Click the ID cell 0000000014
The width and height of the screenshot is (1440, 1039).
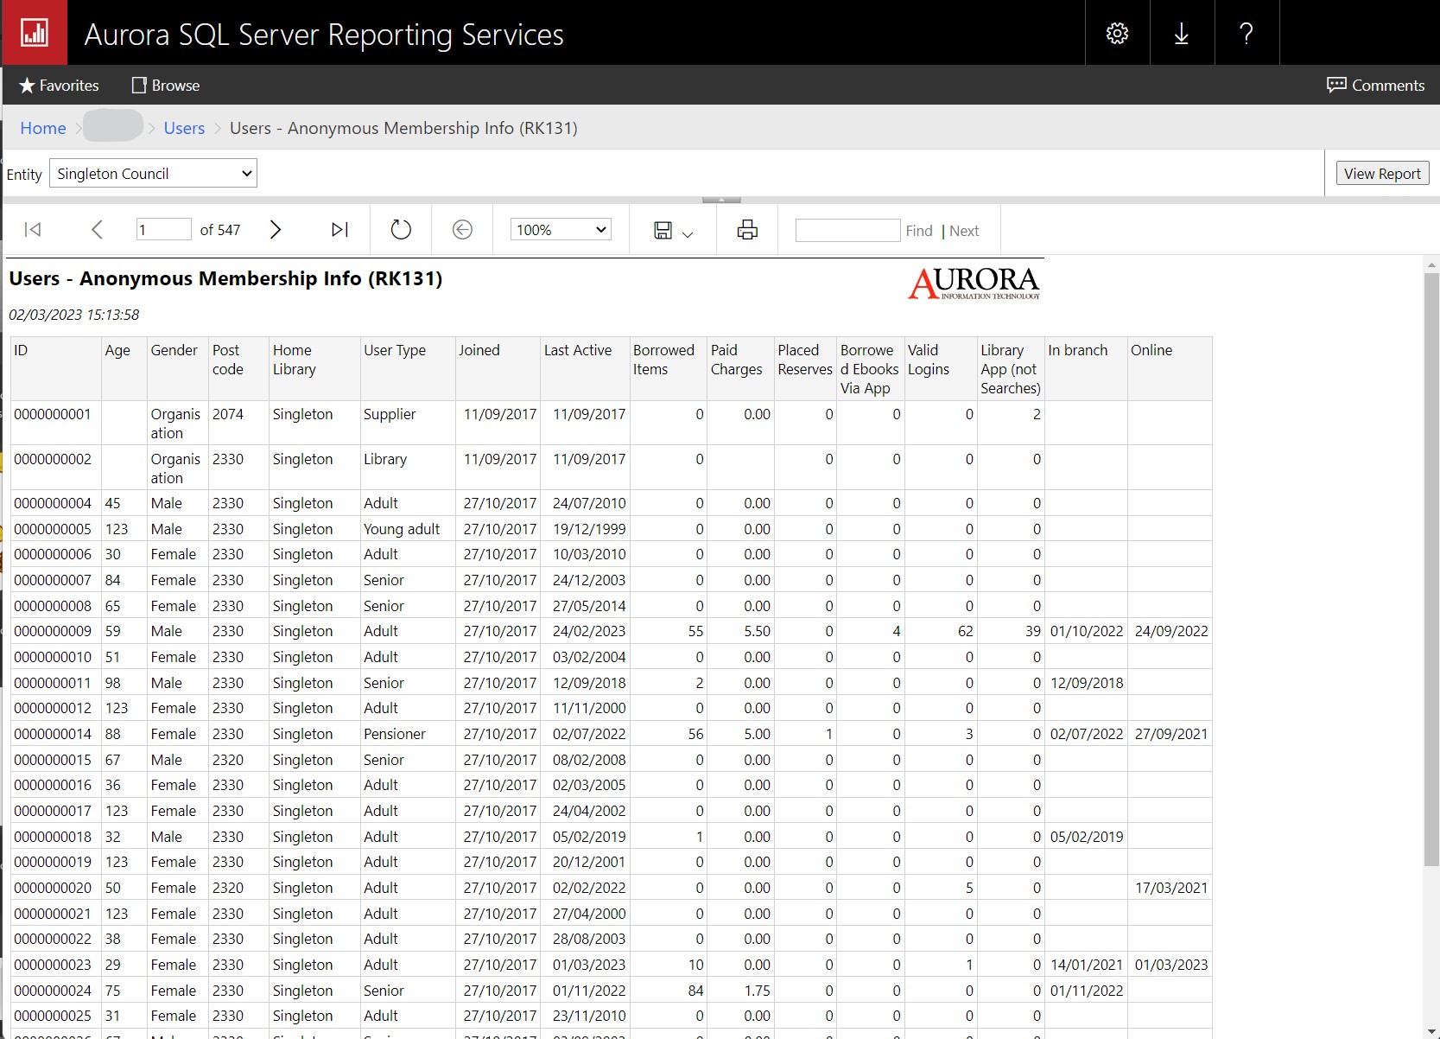53,734
